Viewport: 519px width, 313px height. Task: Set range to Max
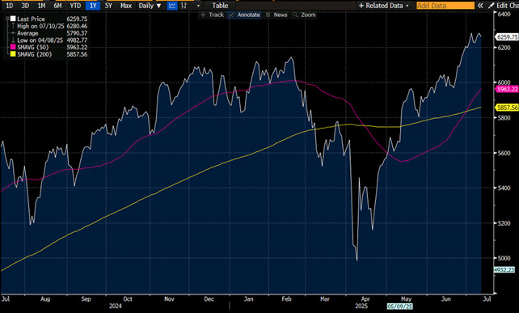pyautogui.click(x=126, y=6)
